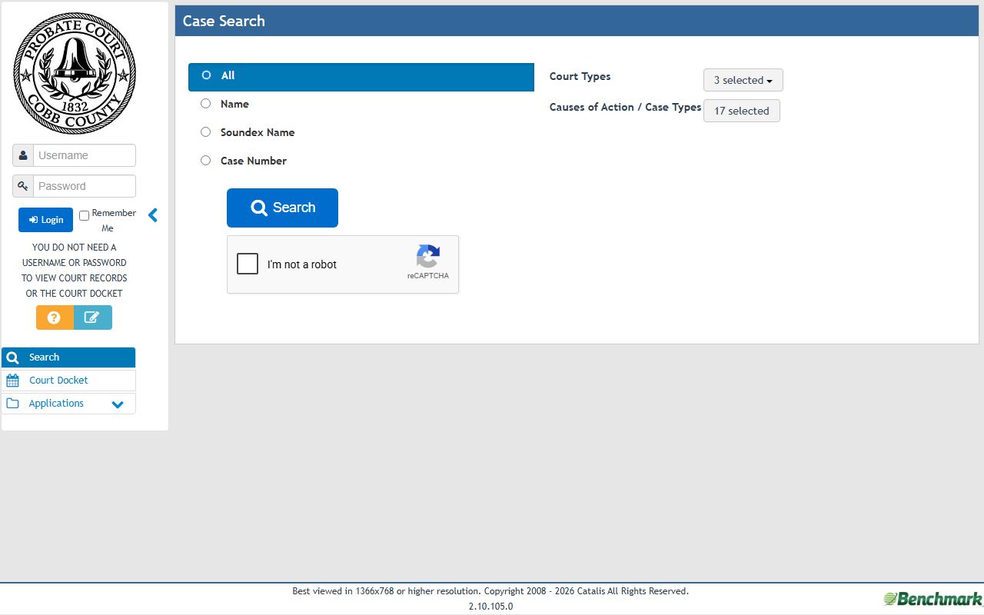Viewport: 984px width, 615px height.
Task: Open the Court Docket menu item
Action: pyautogui.click(x=68, y=381)
